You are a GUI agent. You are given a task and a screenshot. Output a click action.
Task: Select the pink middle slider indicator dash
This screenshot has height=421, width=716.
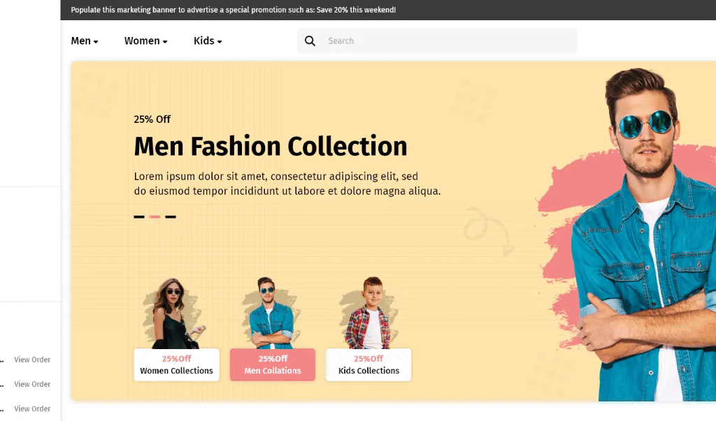155,217
